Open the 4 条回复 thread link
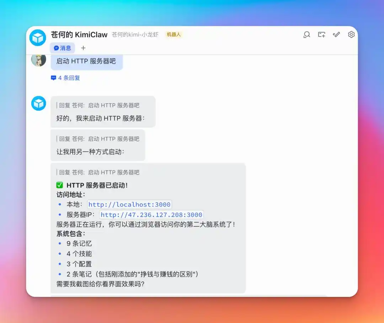This screenshot has width=384, height=323. pos(68,77)
